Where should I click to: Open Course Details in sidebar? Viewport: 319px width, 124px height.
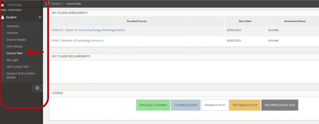16,40
